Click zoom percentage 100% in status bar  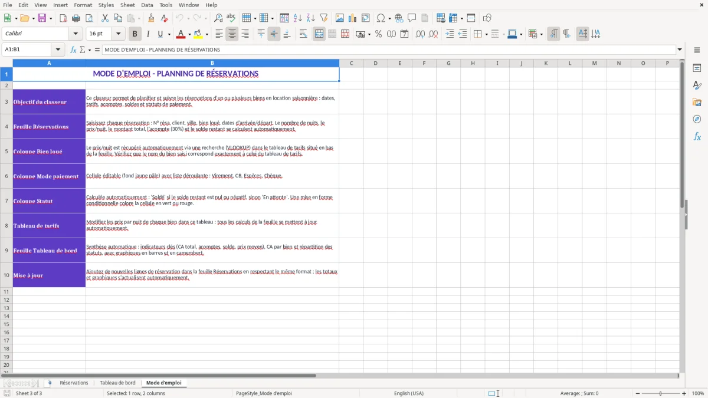(x=698, y=393)
